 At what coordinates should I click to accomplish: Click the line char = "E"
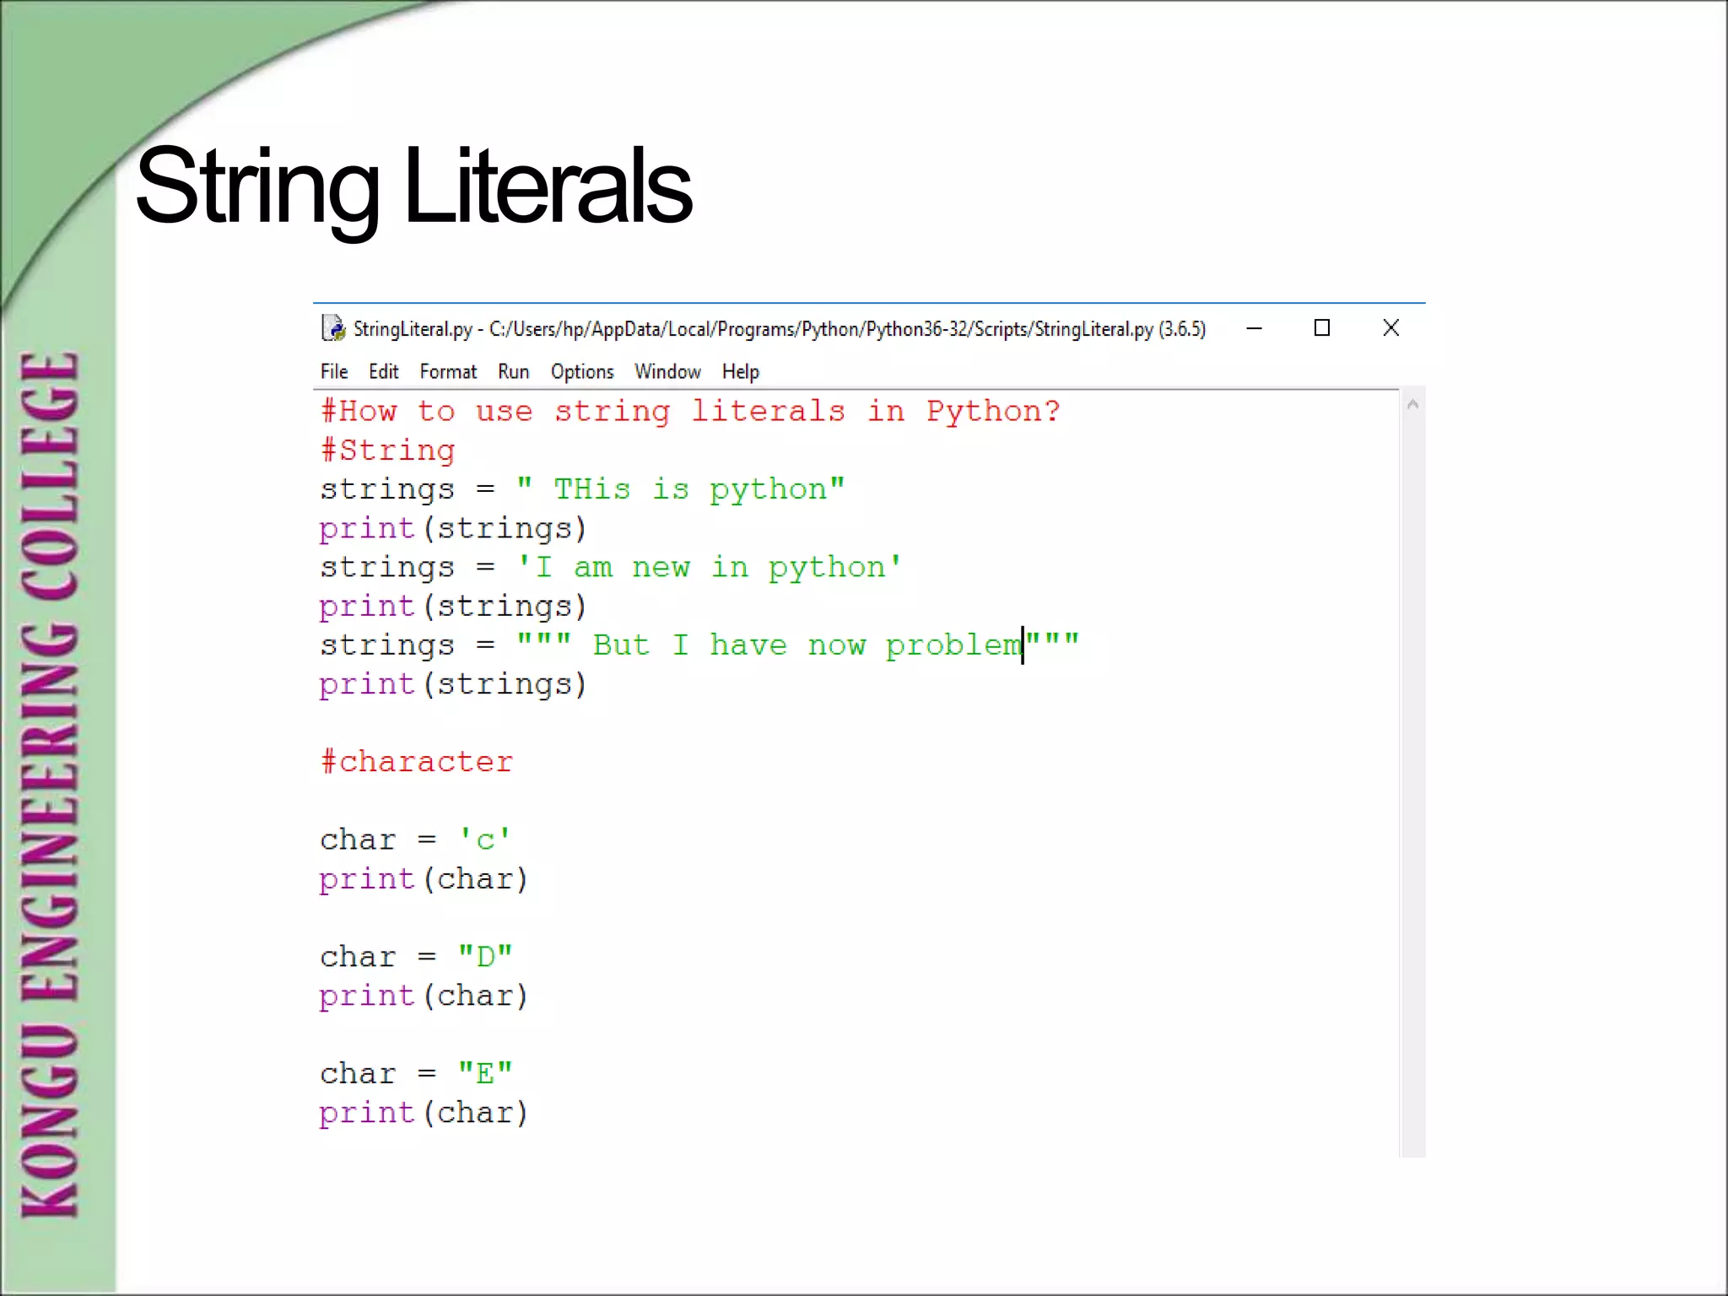416,1074
